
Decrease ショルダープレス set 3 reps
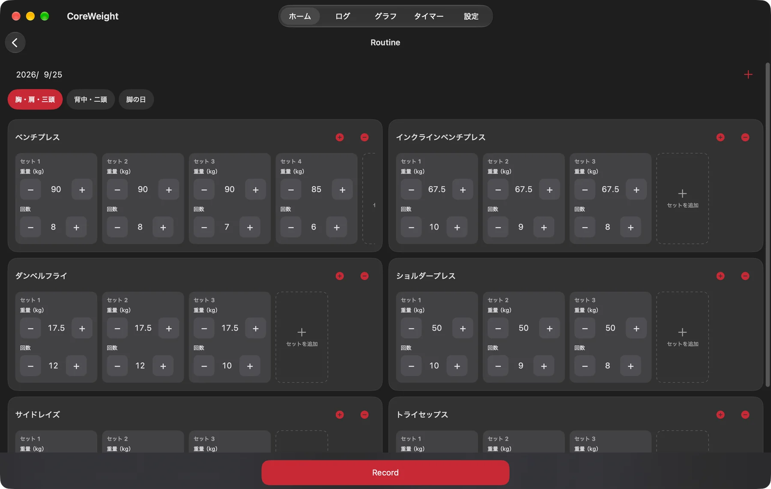click(x=585, y=366)
